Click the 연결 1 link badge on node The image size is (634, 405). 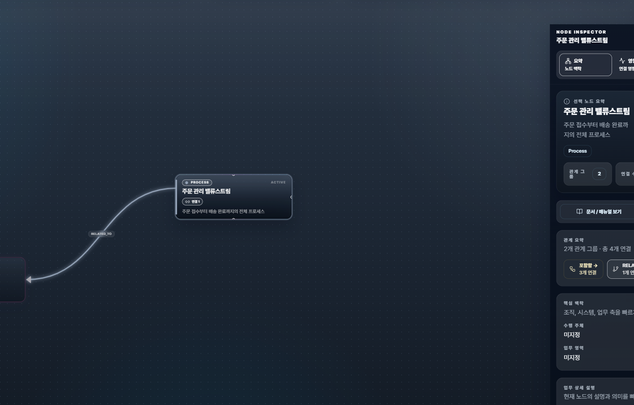pos(192,202)
